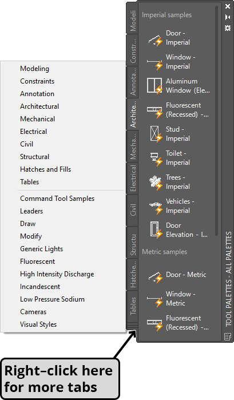Image resolution: width=234 pixels, height=400 pixels.
Task: Choose Low Pressure Sodium menu entry
Action: 52,299
